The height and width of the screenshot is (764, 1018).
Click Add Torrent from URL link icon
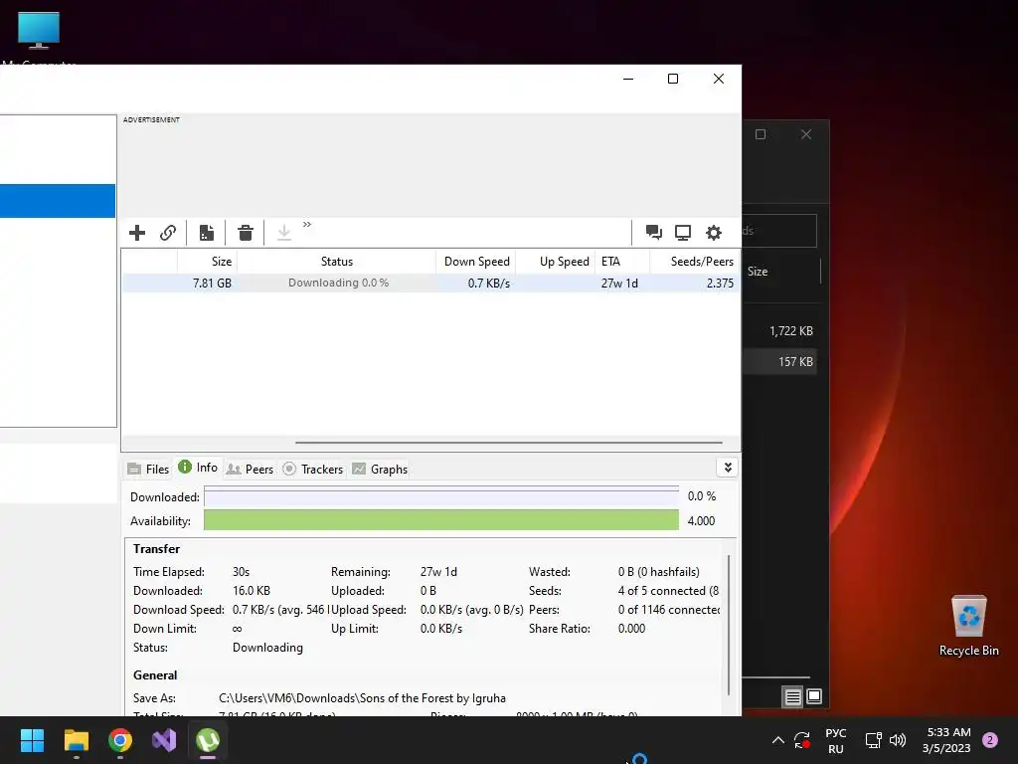pos(168,233)
